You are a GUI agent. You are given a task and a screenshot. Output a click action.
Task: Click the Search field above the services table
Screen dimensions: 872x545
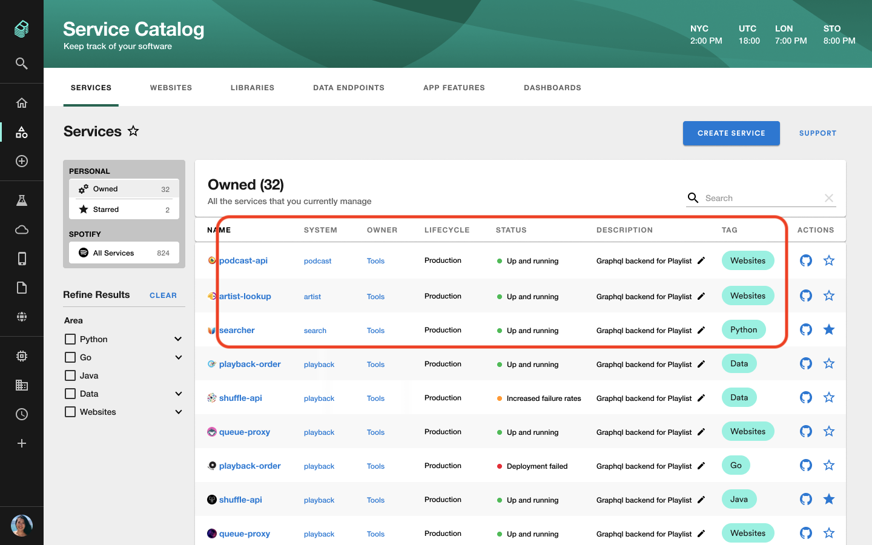pyautogui.click(x=757, y=198)
